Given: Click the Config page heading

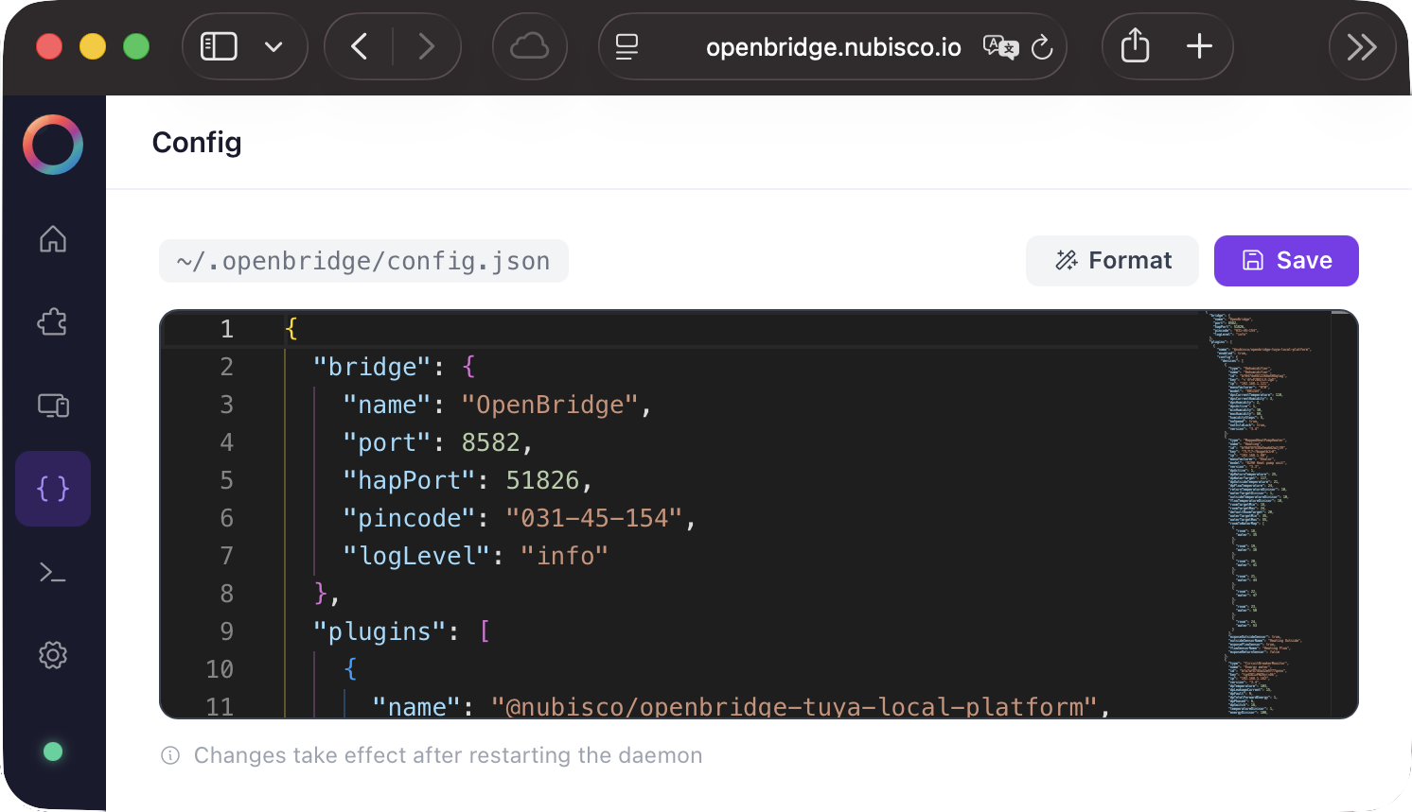Looking at the screenshot, I should click(x=197, y=142).
